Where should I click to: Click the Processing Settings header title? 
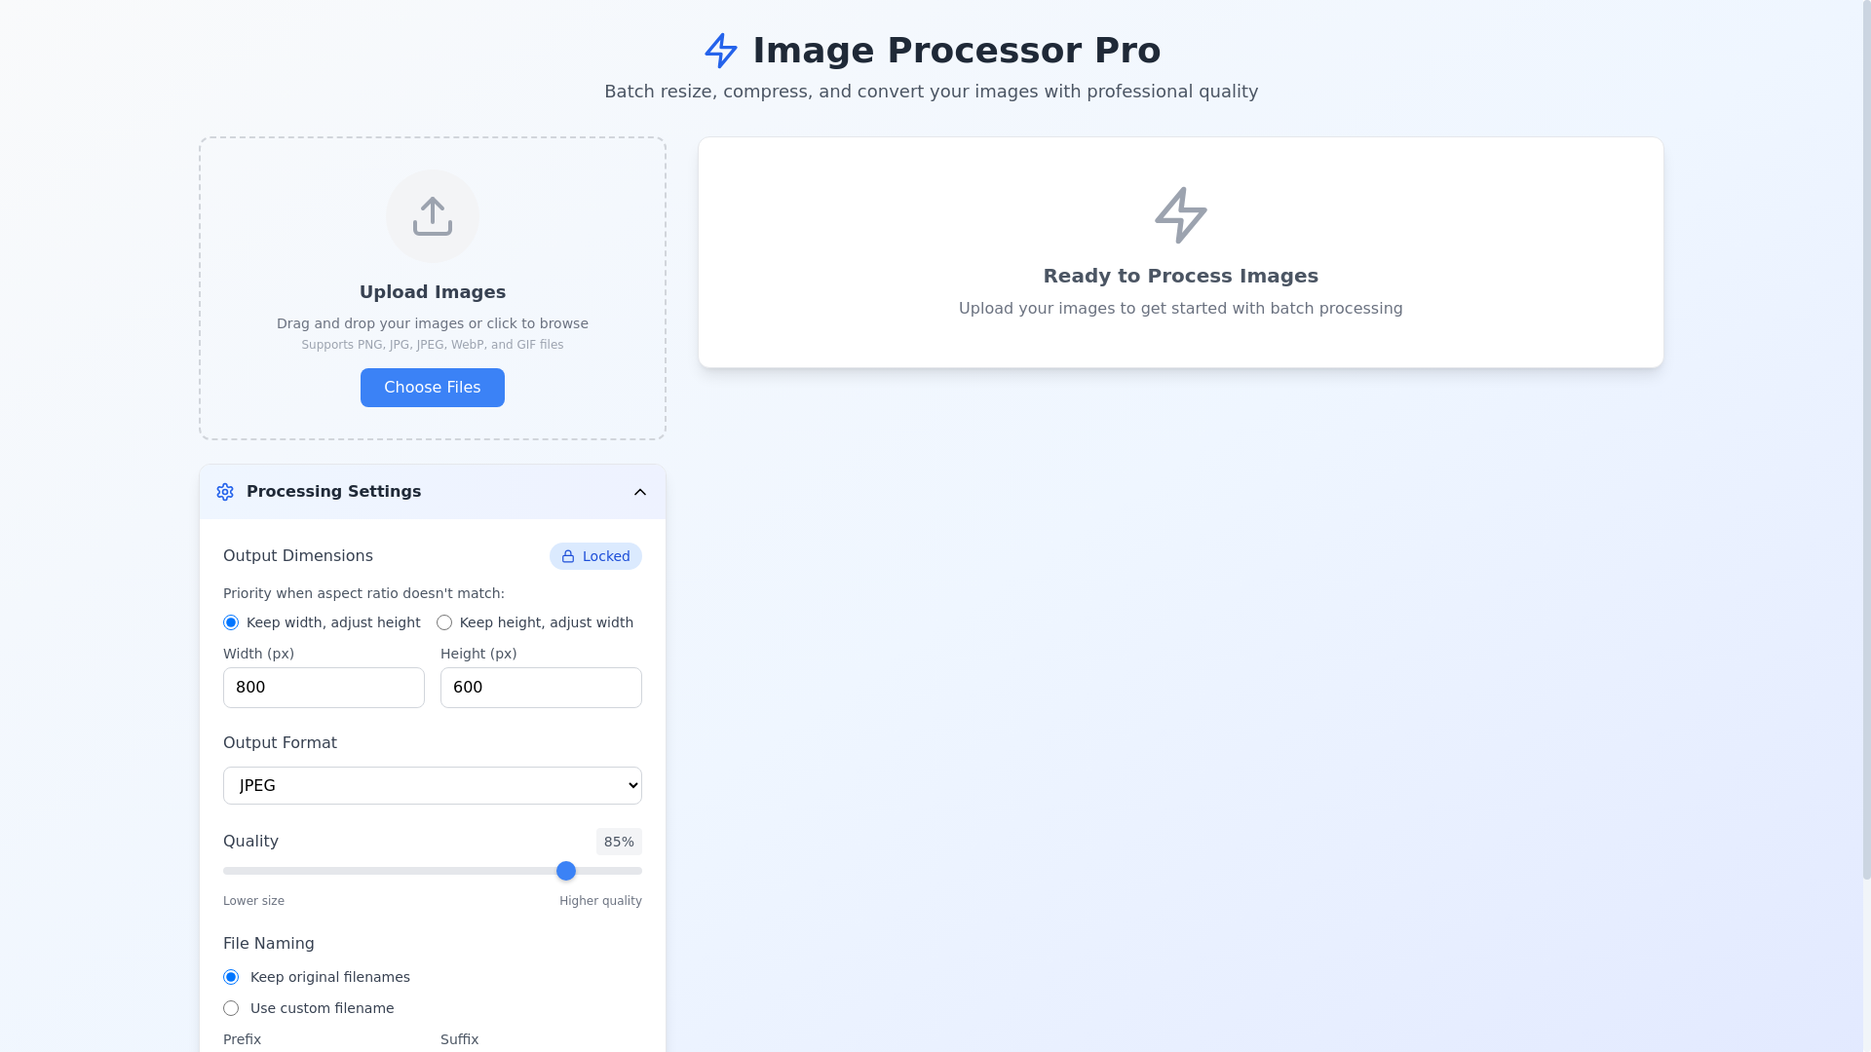tap(333, 492)
